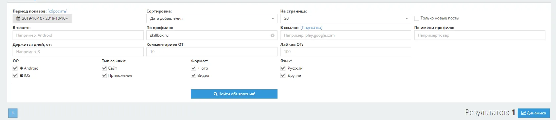Click the calendar icon in date range

click(x=18, y=18)
